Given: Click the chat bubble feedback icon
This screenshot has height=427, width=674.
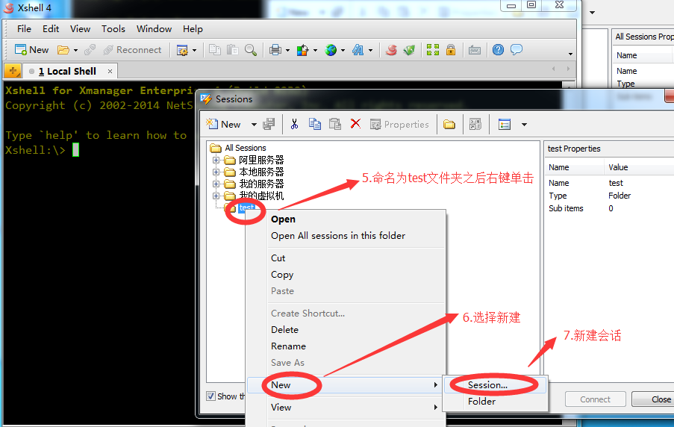Looking at the screenshot, I should tap(517, 50).
